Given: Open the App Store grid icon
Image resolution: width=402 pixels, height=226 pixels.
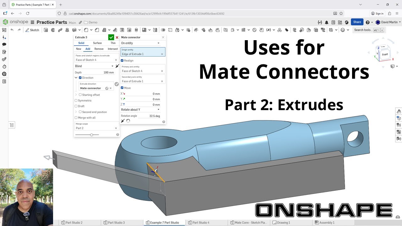Looking at the screenshot, I should (340, 22).
